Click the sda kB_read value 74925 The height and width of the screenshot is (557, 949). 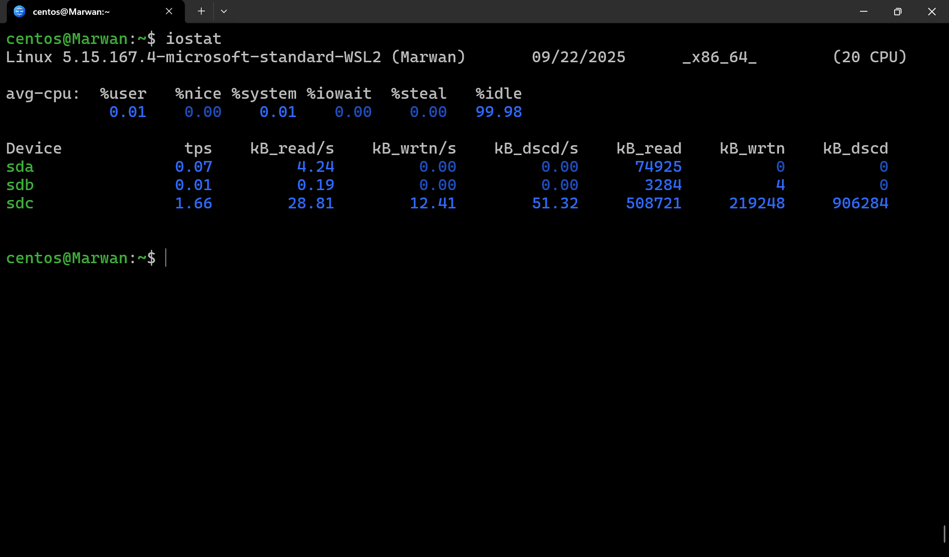click(x=658, y=167)
